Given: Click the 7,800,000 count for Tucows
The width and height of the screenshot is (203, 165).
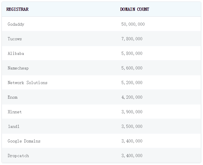Looking at the screenshot, I should pyautogui.click(x=132, y=39).
